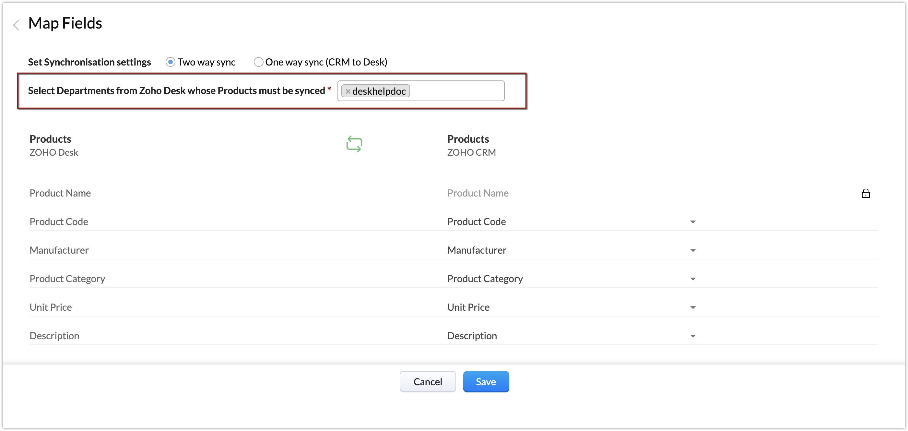Remove the deskhelpdoc department tag
The image size is (908, 431).
coord(348,91)
